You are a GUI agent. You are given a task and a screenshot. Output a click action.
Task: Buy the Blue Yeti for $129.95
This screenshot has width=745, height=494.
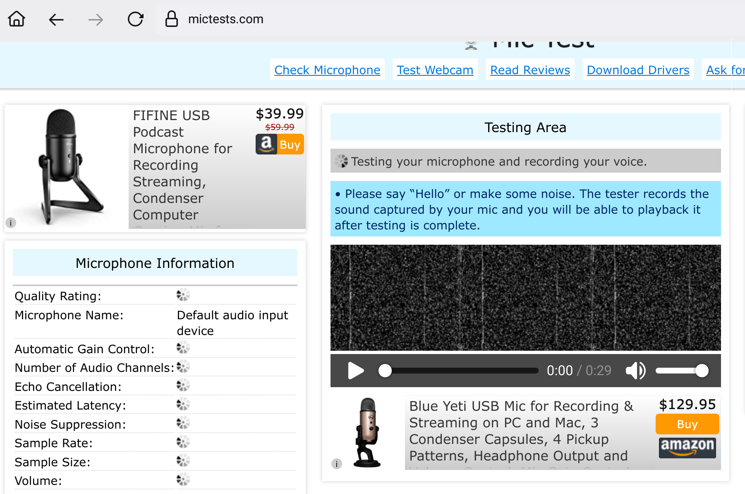[x=687, y=424]
